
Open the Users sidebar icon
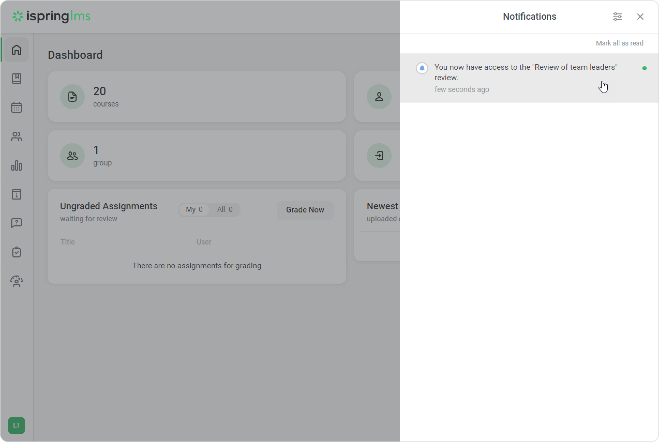coord(16,137)
